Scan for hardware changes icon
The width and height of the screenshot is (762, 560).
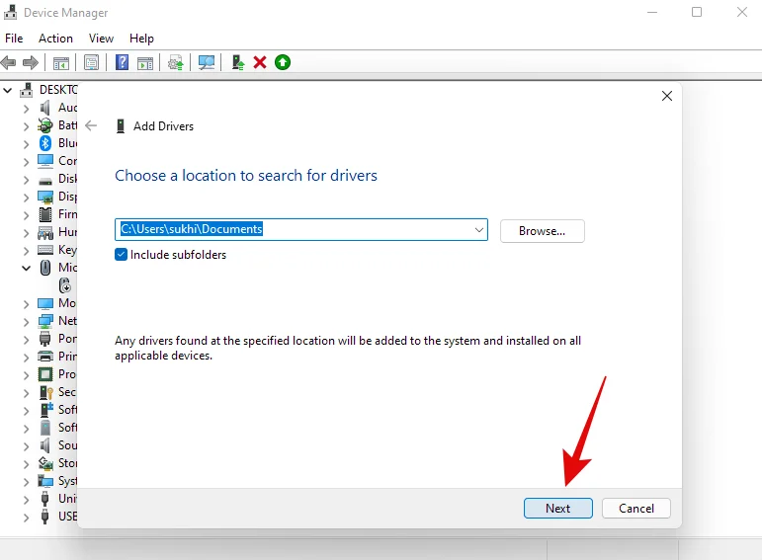tap(207, 62)
